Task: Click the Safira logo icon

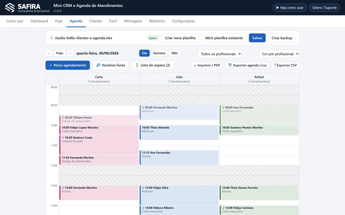Action: tap(10, 8)
